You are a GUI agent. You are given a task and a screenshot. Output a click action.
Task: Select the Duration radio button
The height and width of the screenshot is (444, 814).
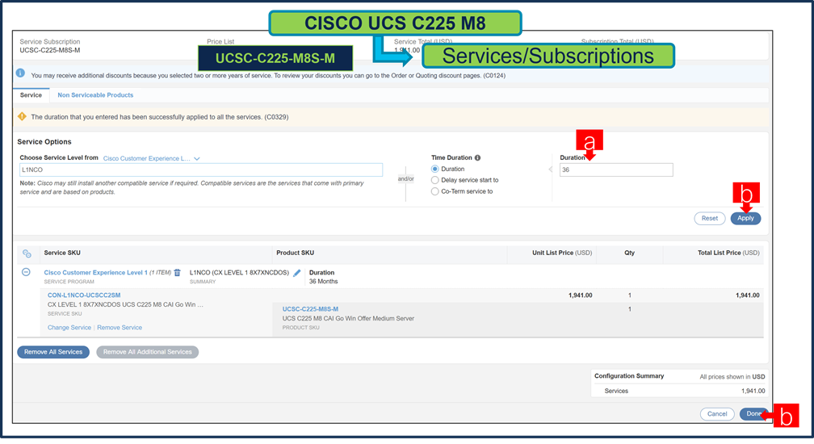tap(435, 169)
